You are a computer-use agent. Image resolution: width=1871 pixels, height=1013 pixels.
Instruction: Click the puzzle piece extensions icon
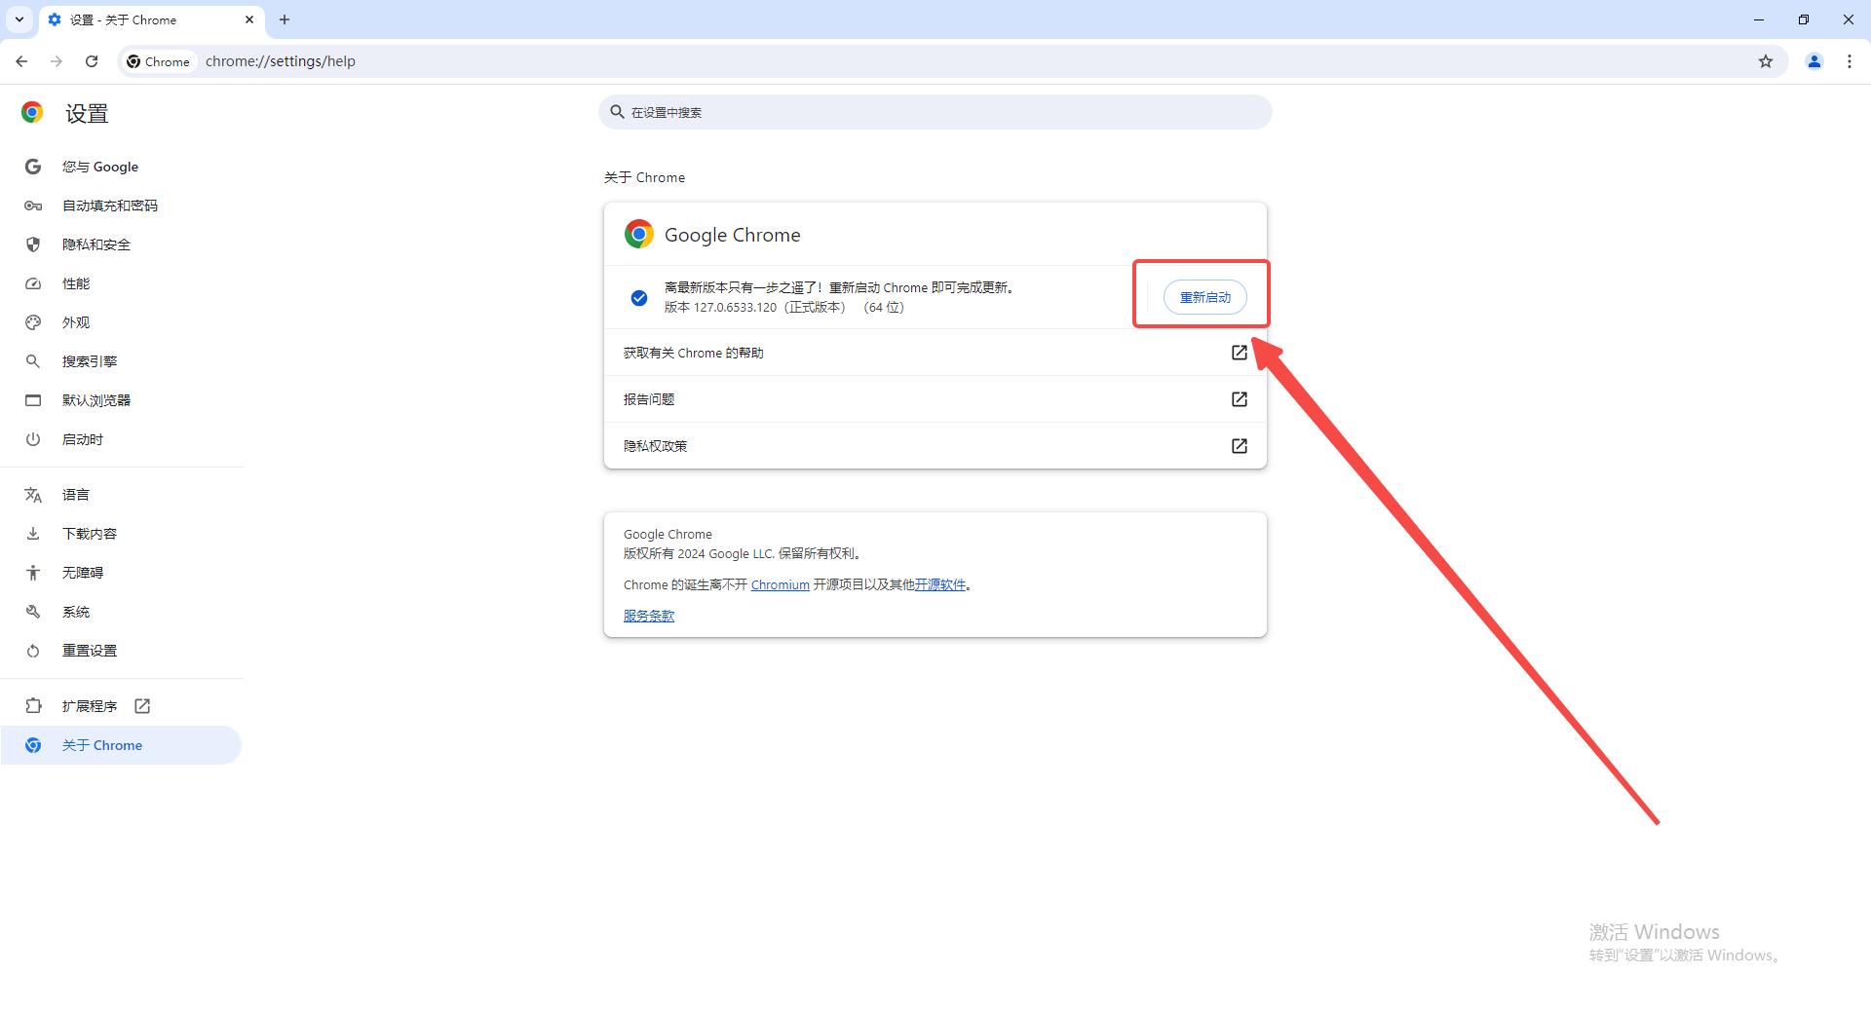point(33,706)
